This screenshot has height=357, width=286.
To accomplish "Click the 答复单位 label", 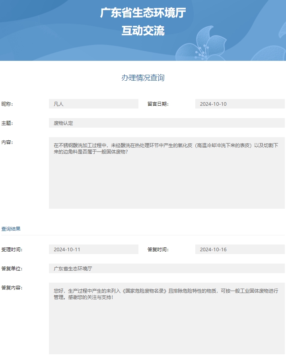I will tap(12, 269).
